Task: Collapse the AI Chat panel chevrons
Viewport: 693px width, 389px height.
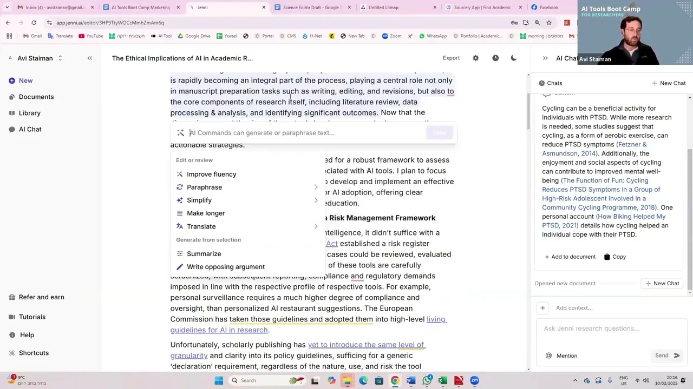Action: pos(545,58)
